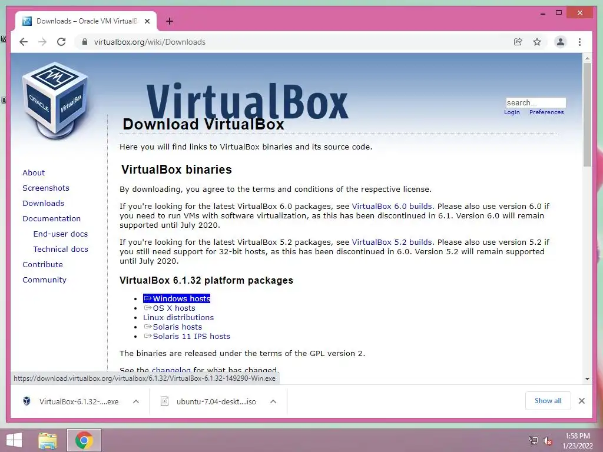Download the Windows hosts package

pos(177,298)
